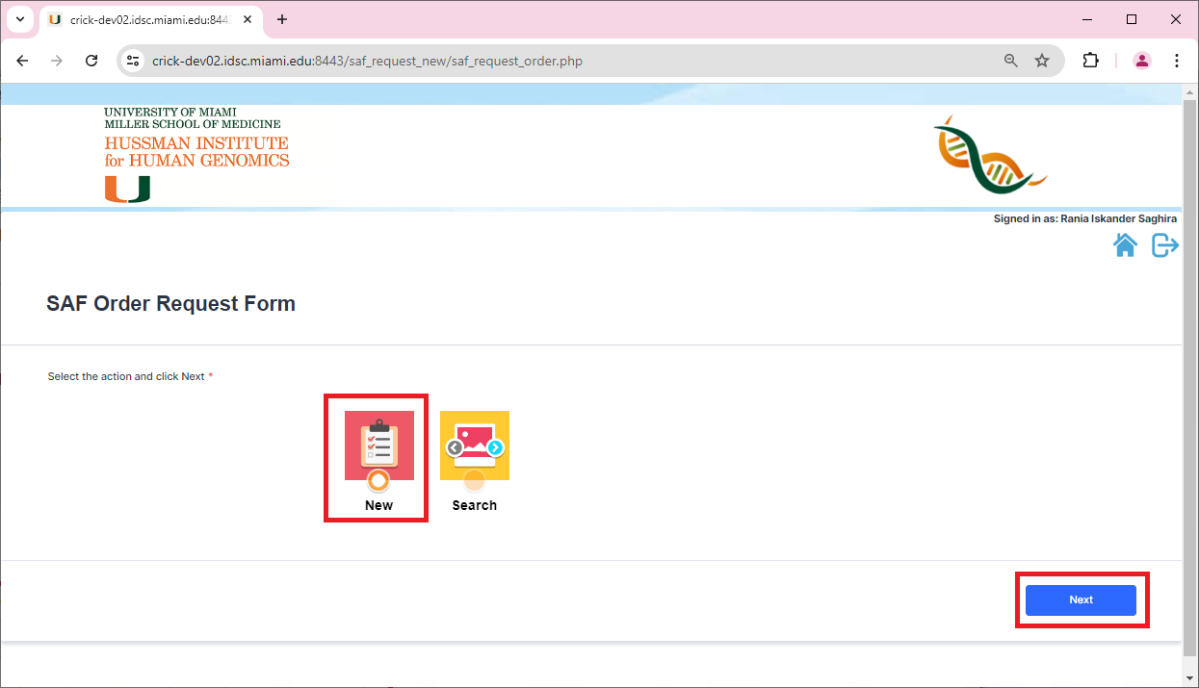The image size is (1199, 688).
Task: Open a new browser tab
Action: [x=282, y=19]
